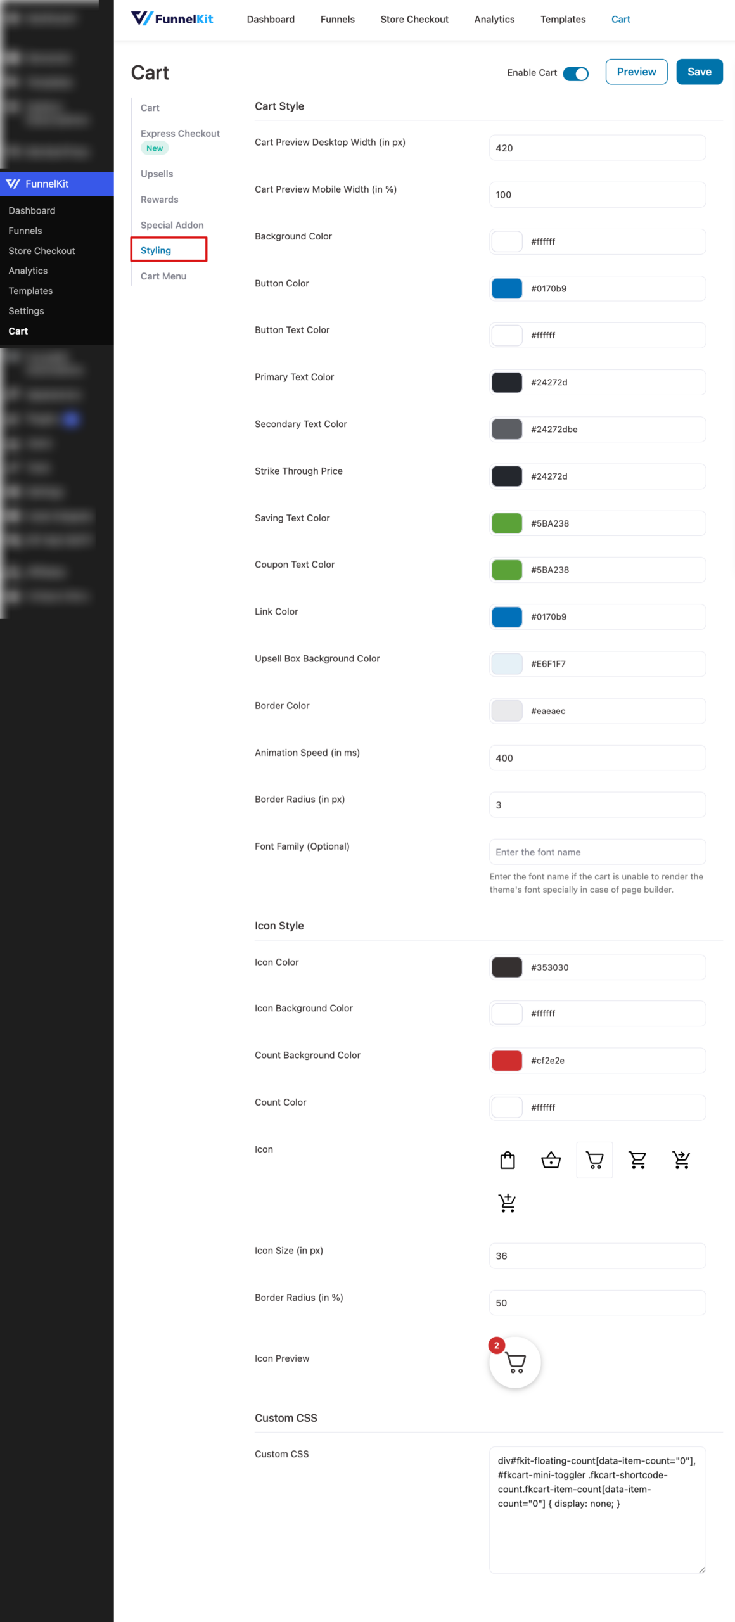The width and height of the screenshot is (735, 1622).
Task: Open the Coupon Text Color swatch
Action: point(507,570)
